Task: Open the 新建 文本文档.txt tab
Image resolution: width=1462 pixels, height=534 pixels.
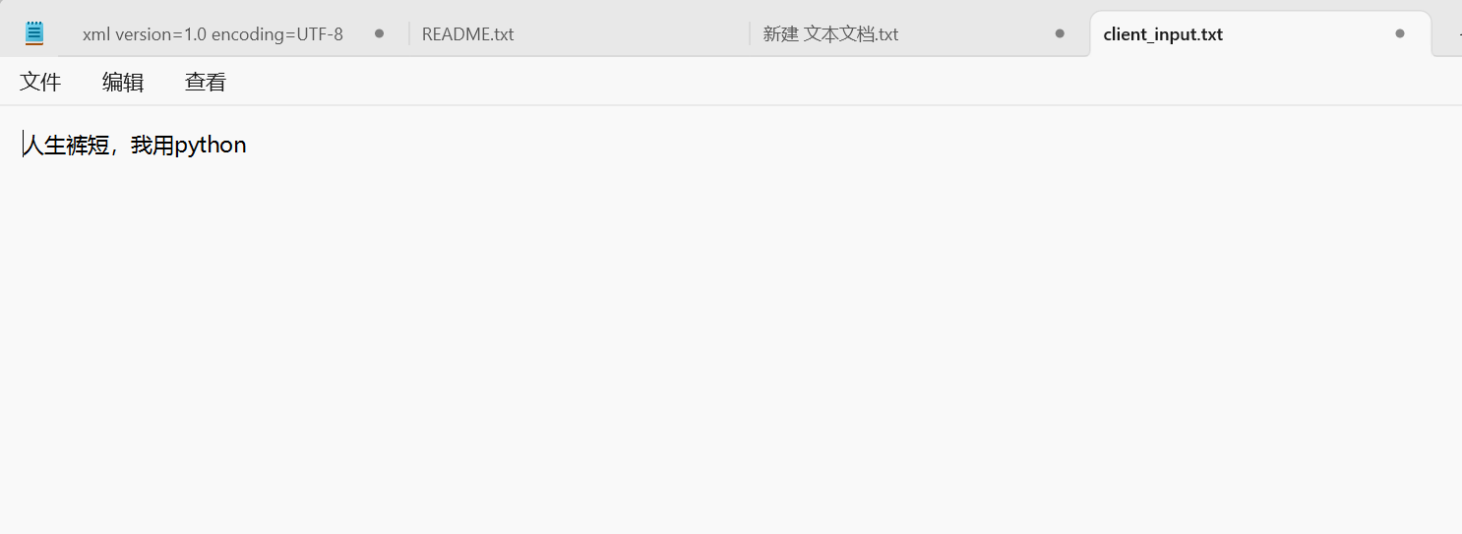Action: tap(830, 34)
